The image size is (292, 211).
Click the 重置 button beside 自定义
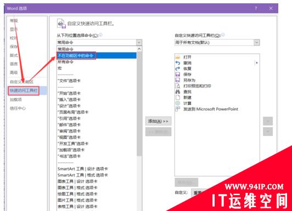[x=198, y=193]
